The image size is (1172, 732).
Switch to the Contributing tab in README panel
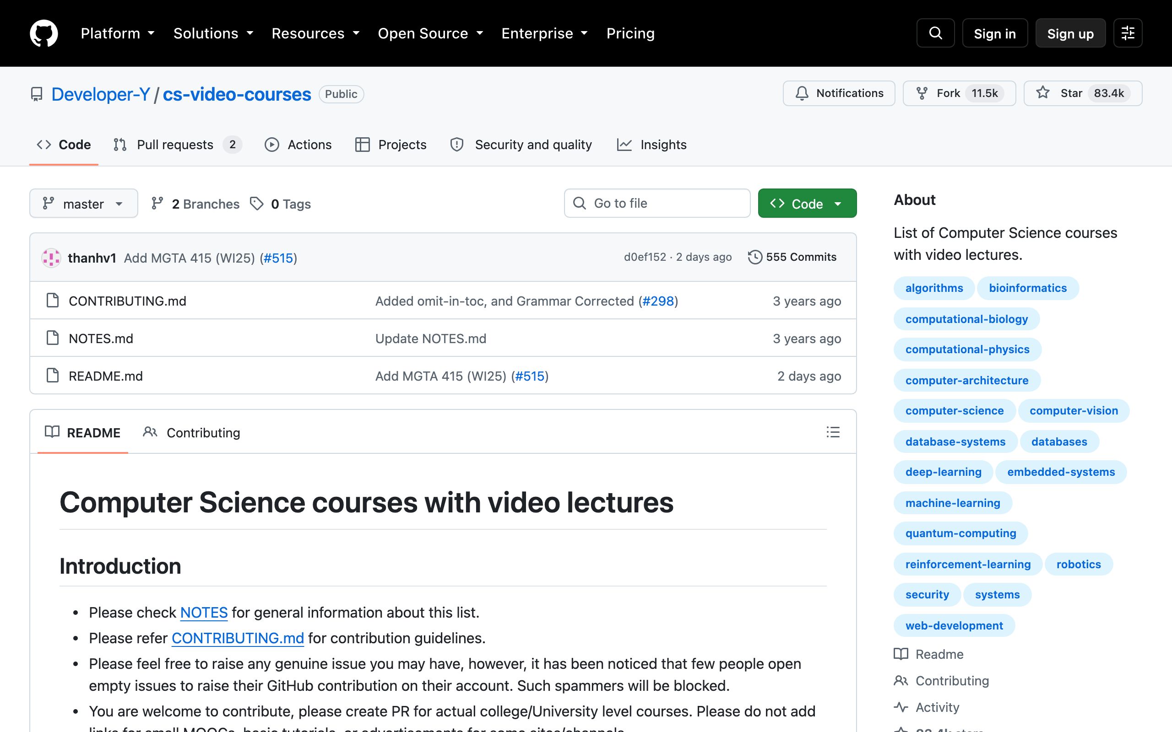192,432
